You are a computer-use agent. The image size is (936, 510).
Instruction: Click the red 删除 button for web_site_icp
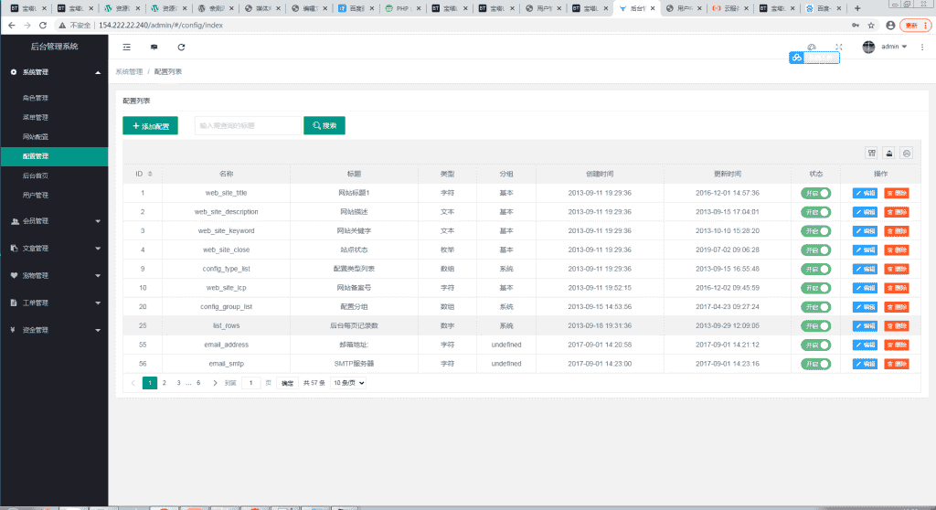tap(896, 288)
